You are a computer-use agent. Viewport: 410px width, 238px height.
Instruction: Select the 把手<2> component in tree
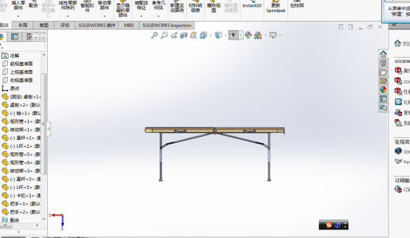coord(21,212)
